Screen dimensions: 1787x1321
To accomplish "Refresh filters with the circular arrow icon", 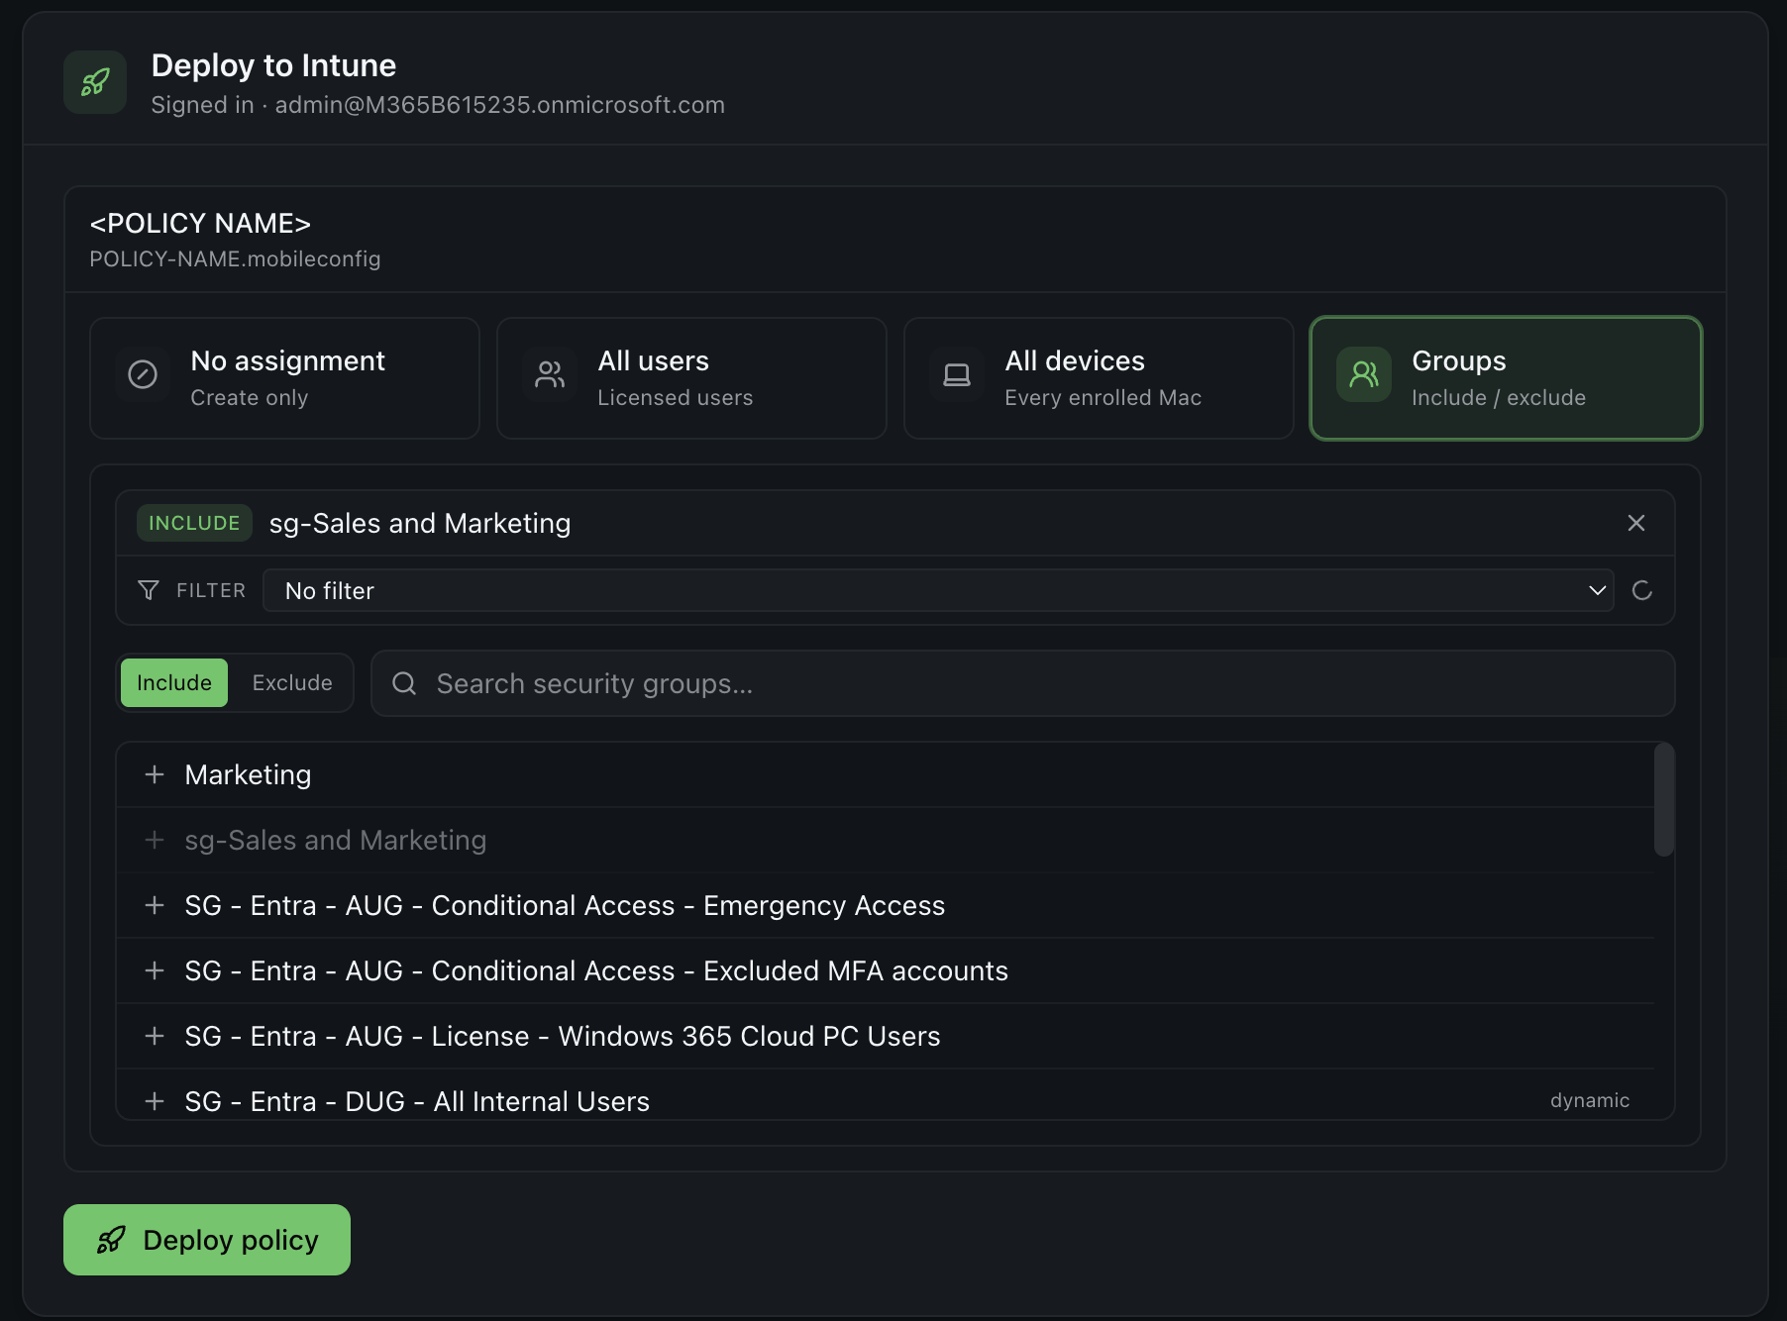I will 1642,590.
